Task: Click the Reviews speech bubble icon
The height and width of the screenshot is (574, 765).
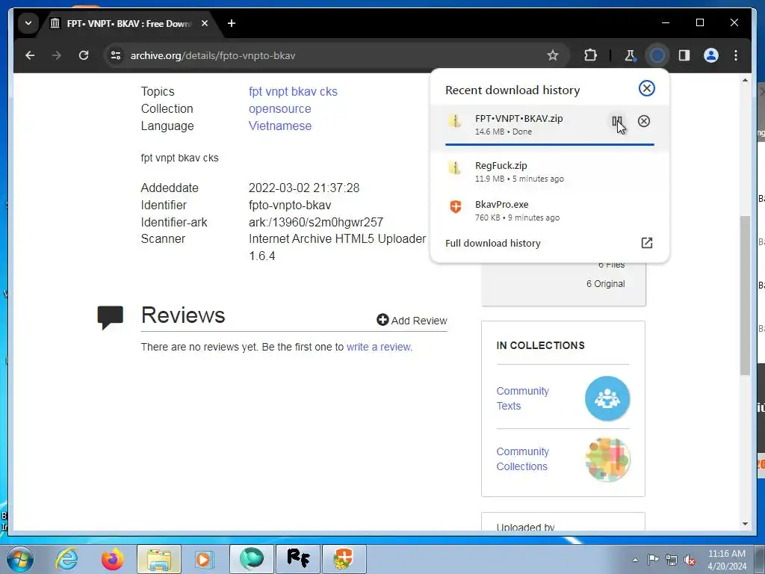Action: (x=111, y=317)
